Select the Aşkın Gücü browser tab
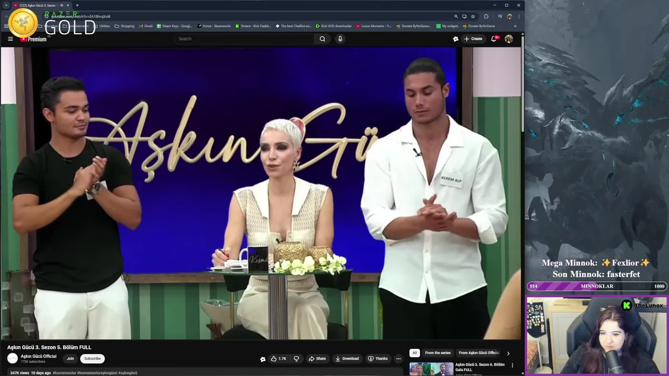Viewport: 669px width, 376px height. (42, 5)
